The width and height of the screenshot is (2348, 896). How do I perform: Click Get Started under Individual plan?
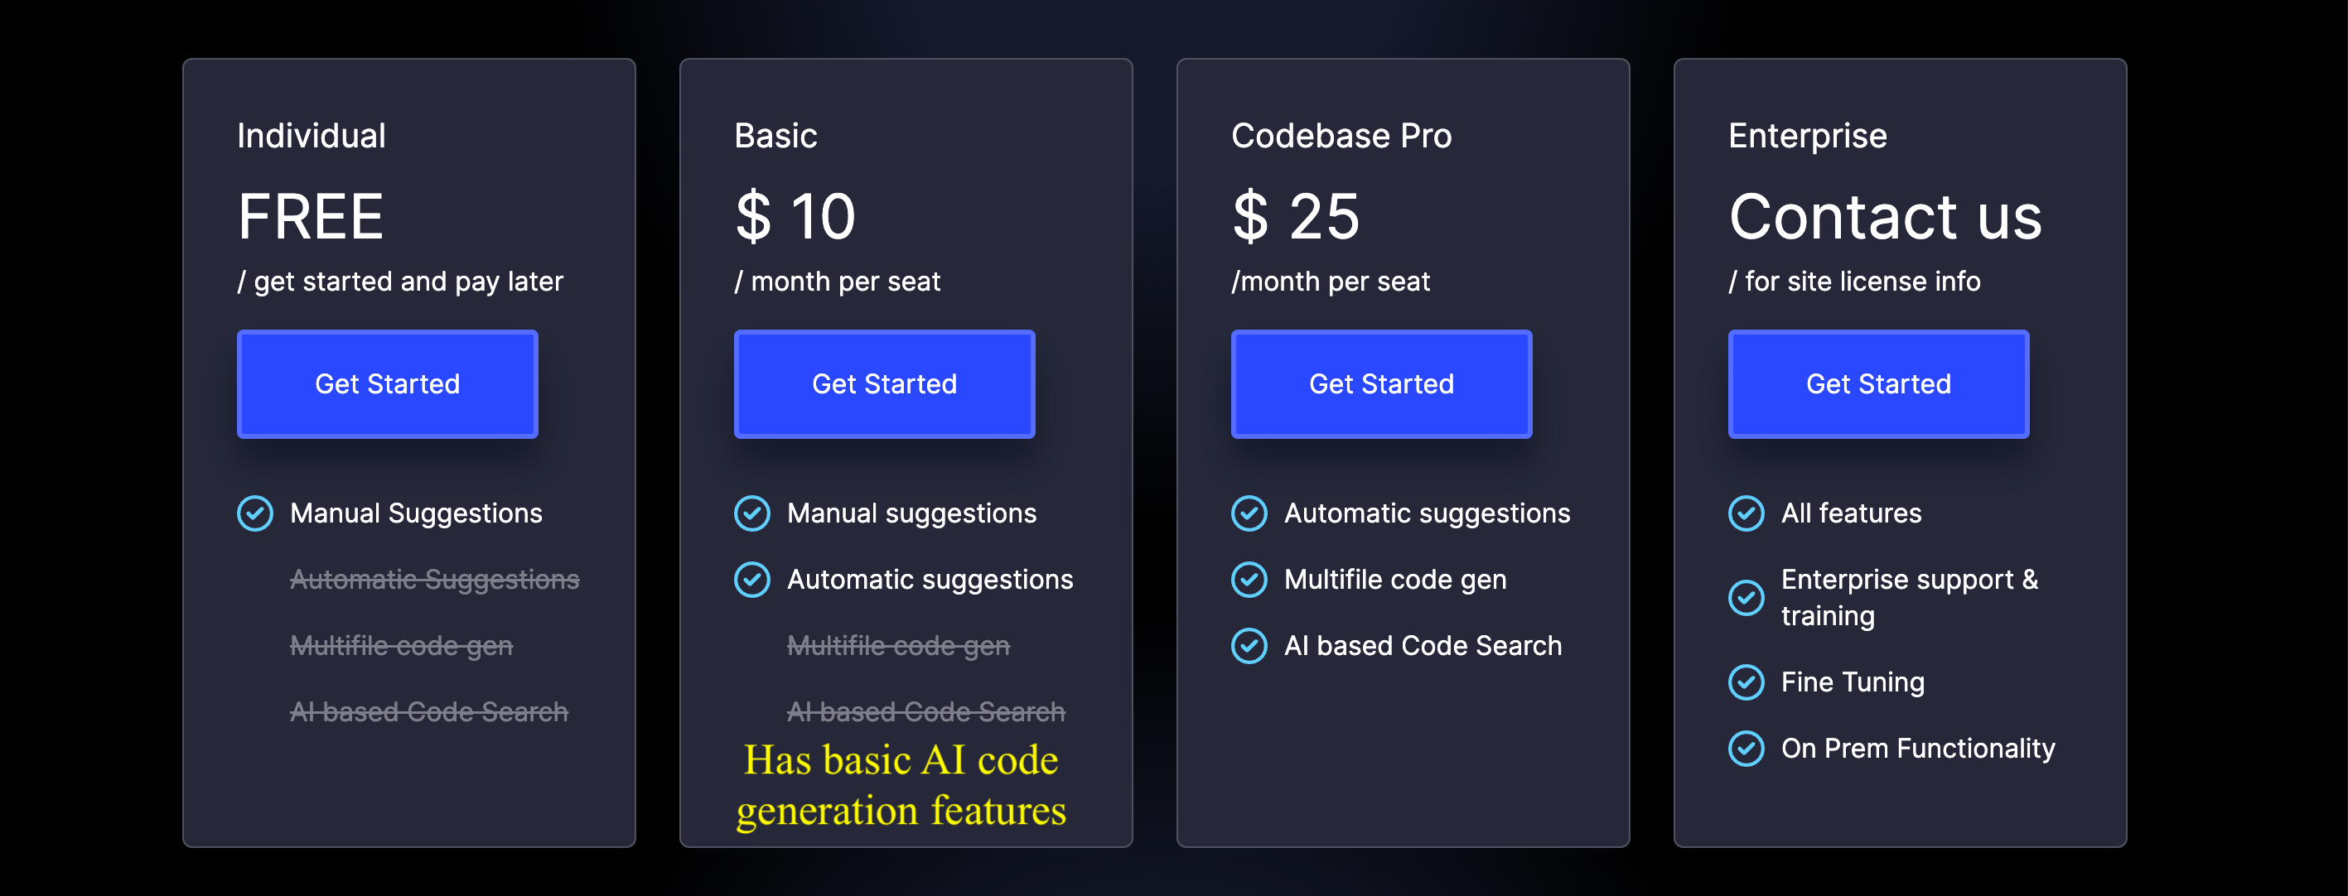pos(388,383)
